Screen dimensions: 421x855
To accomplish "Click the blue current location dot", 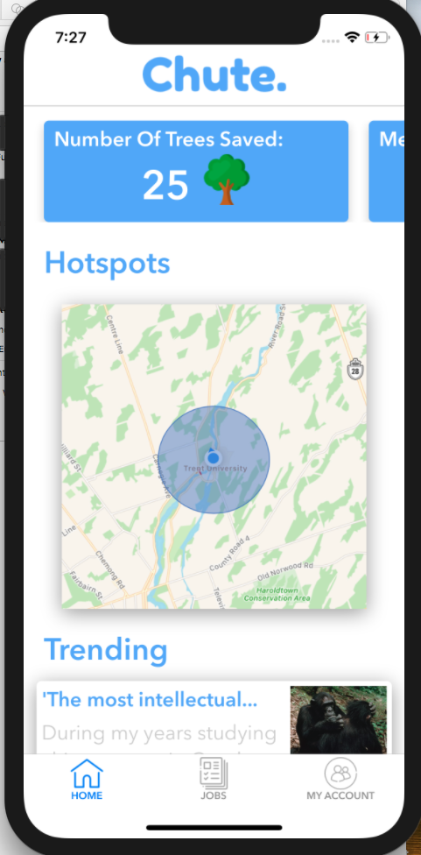I will click(214, 457).
